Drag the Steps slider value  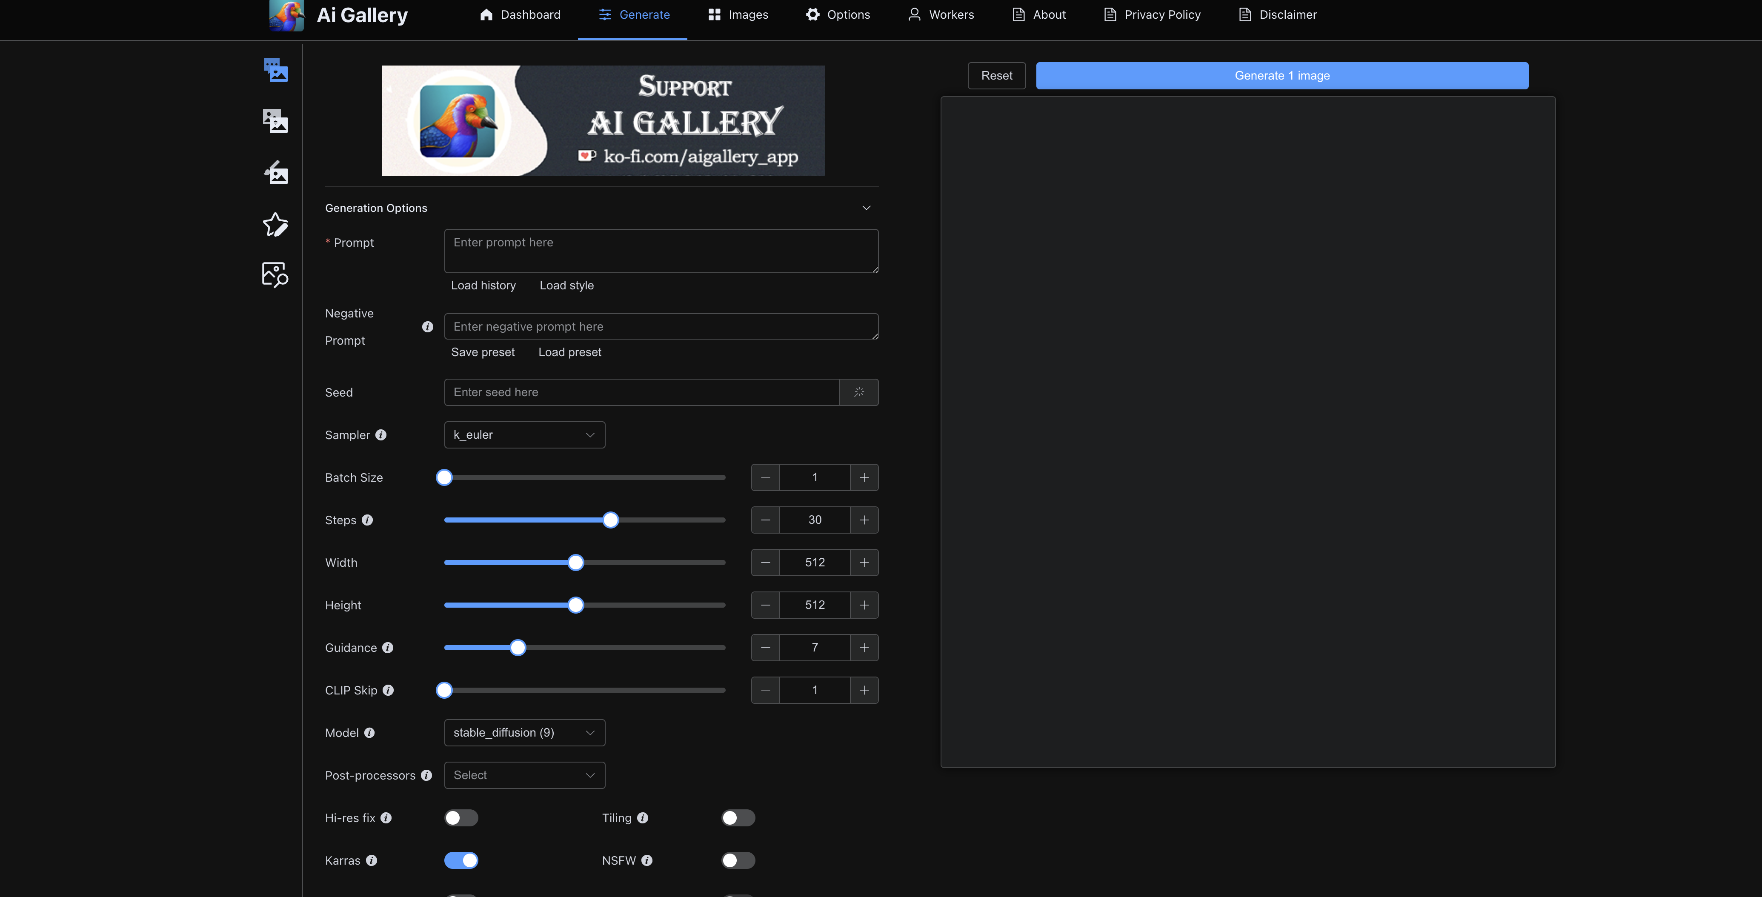610,520
